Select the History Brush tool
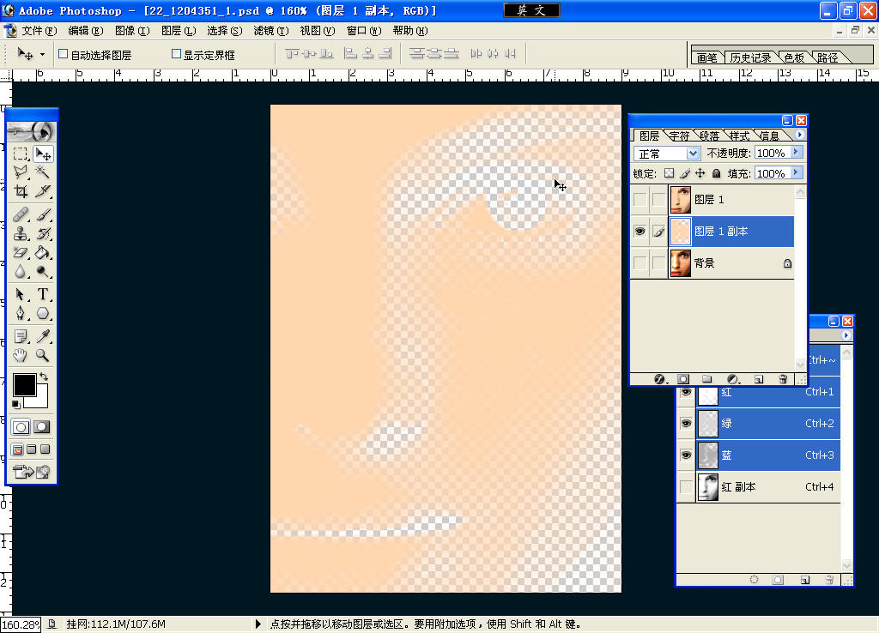 point(43,233)
